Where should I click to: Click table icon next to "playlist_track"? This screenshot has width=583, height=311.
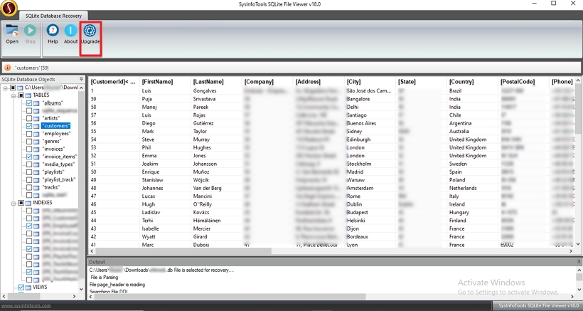coord(36,179)
